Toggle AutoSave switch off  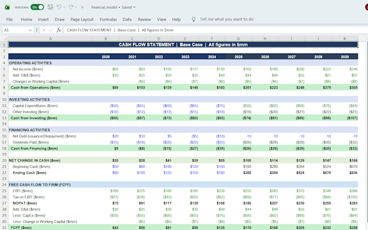(x=37, y=7)
